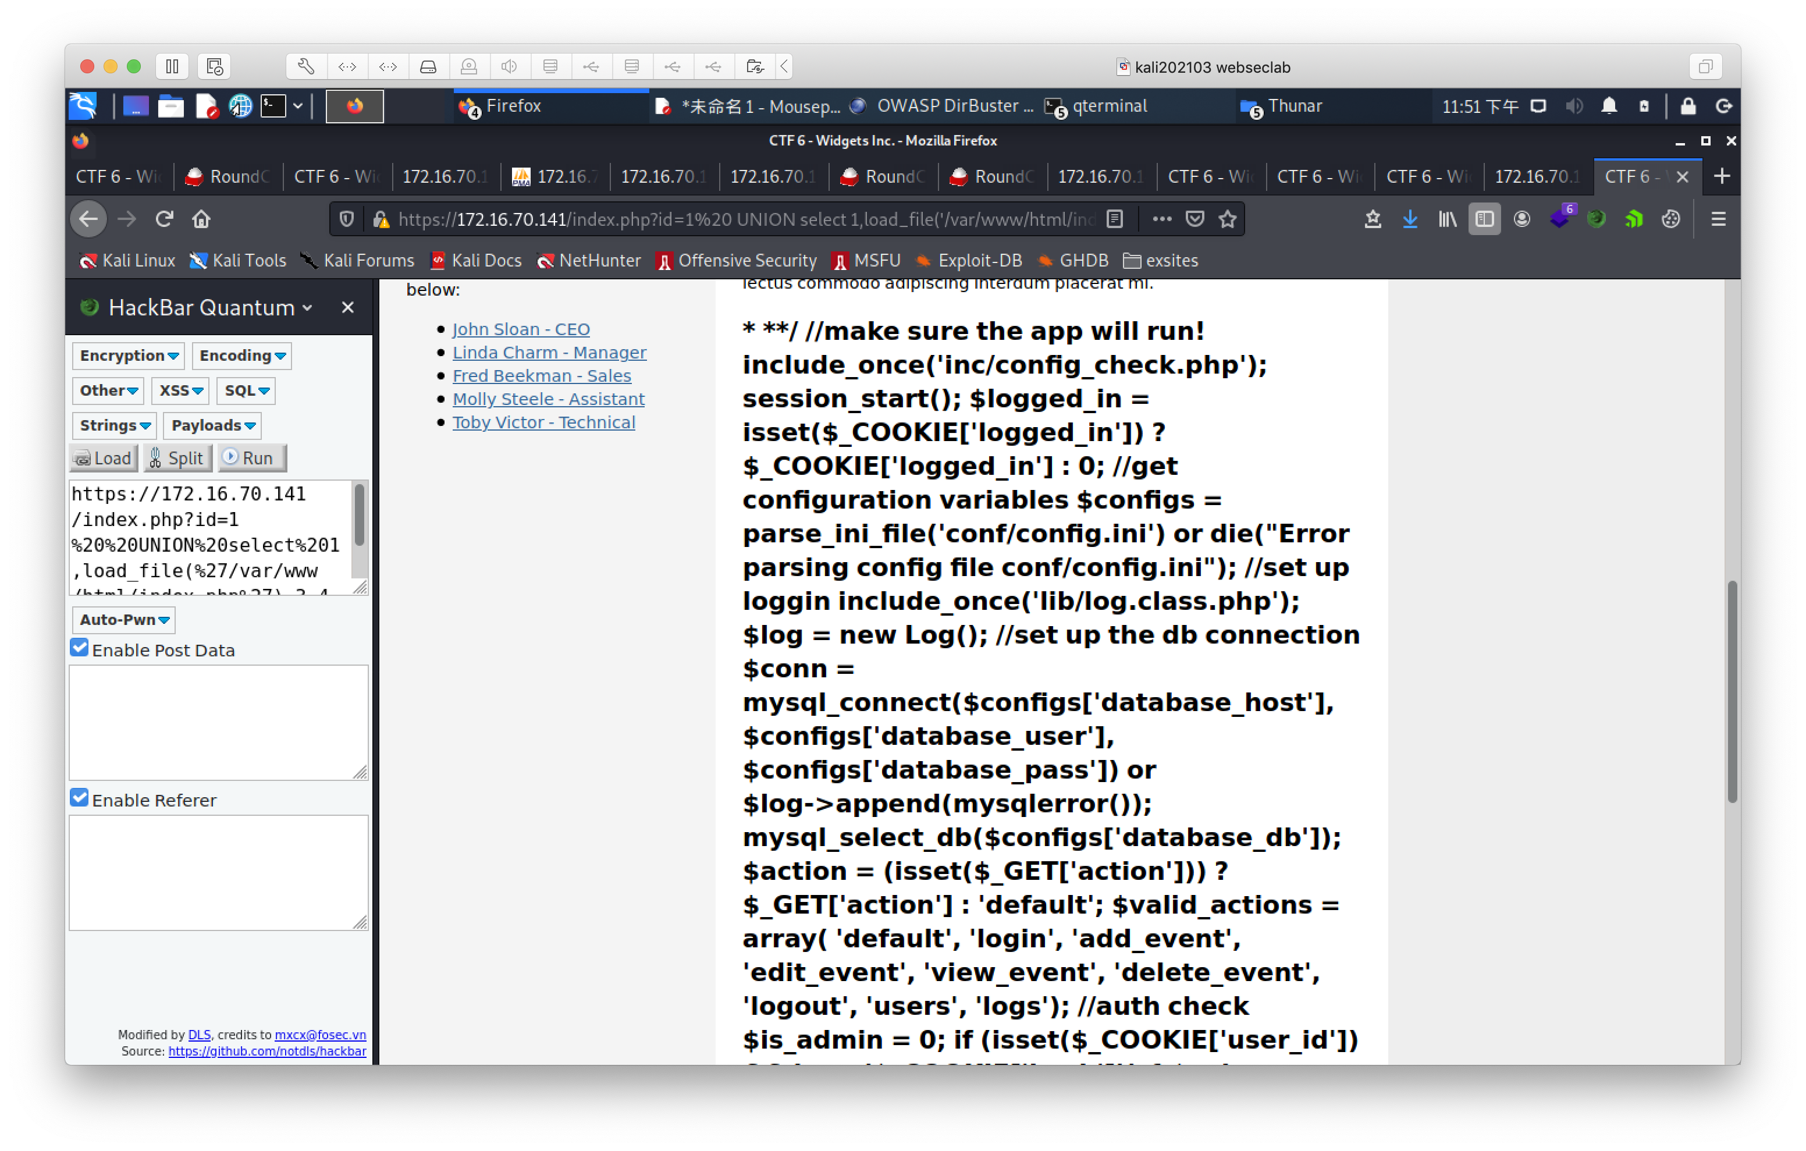Open the Auto-Pwn dropdown

124,620
